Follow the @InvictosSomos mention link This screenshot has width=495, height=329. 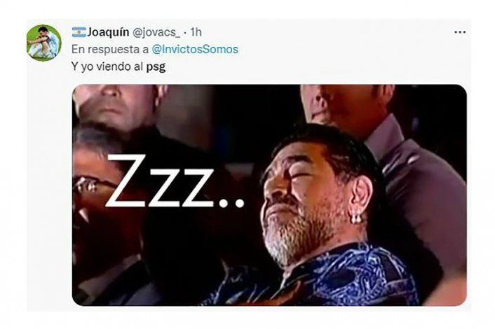[x=195, y=50]
